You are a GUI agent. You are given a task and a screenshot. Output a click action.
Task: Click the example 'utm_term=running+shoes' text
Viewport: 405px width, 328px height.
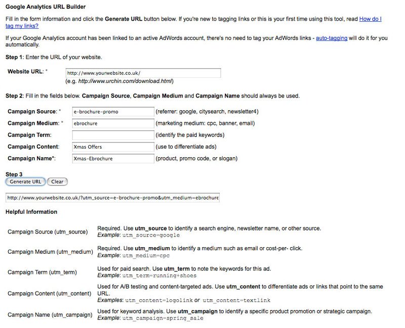point(159,275)
